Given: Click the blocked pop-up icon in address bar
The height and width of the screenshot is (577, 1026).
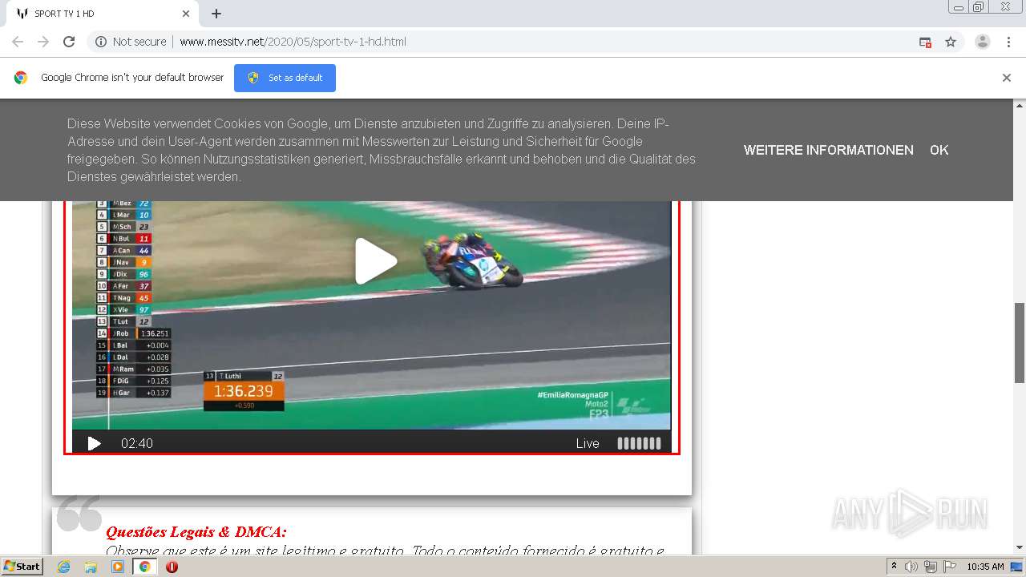Looking at the screenshot, I should click(x=925, y=42).
